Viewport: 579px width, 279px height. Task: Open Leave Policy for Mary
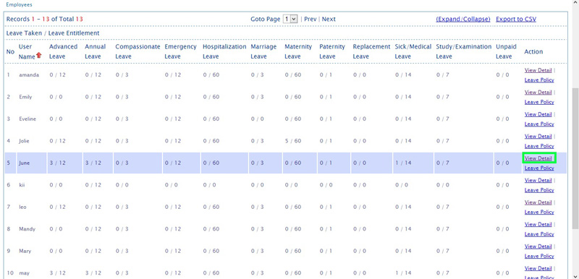pos(539,257)
